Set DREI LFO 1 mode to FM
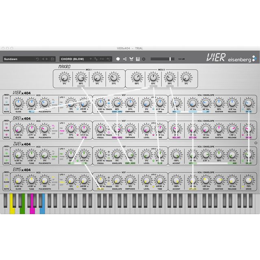Image resolution: width=260 pixels, height=260 pixels. pos(61,128)
